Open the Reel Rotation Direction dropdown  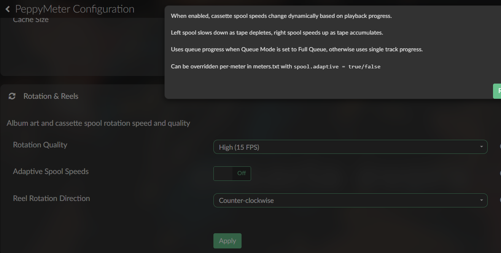pyautogui.click(x=350, y=201)
